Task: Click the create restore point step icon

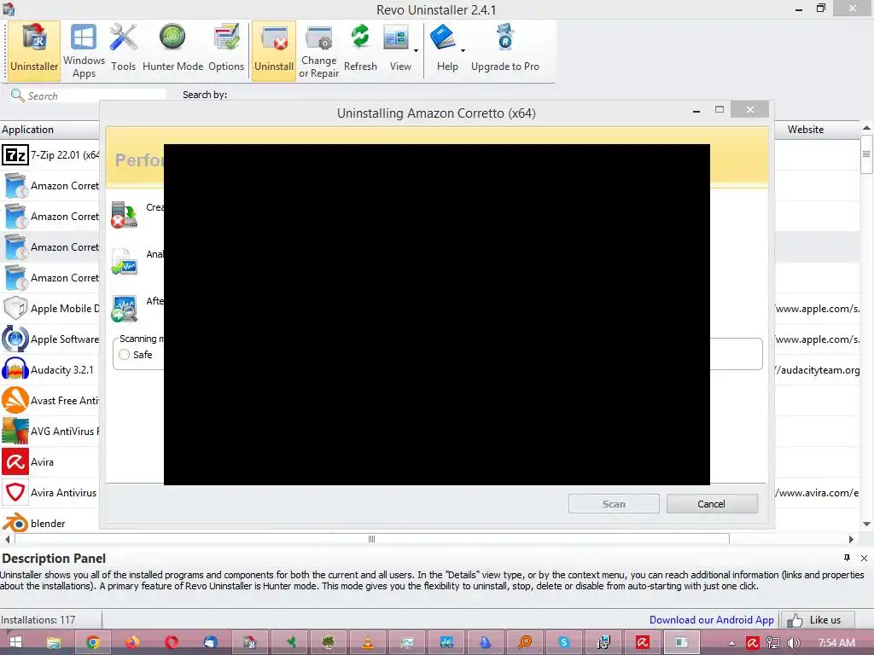Action: pos(125,215)
